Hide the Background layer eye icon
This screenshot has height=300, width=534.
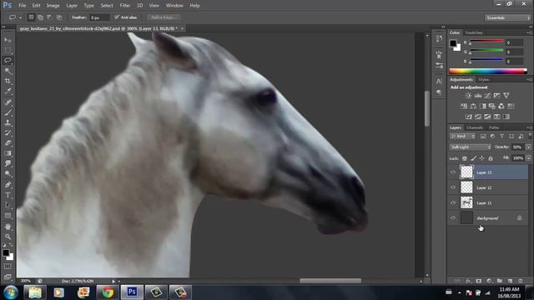click(x=453, y=218)
